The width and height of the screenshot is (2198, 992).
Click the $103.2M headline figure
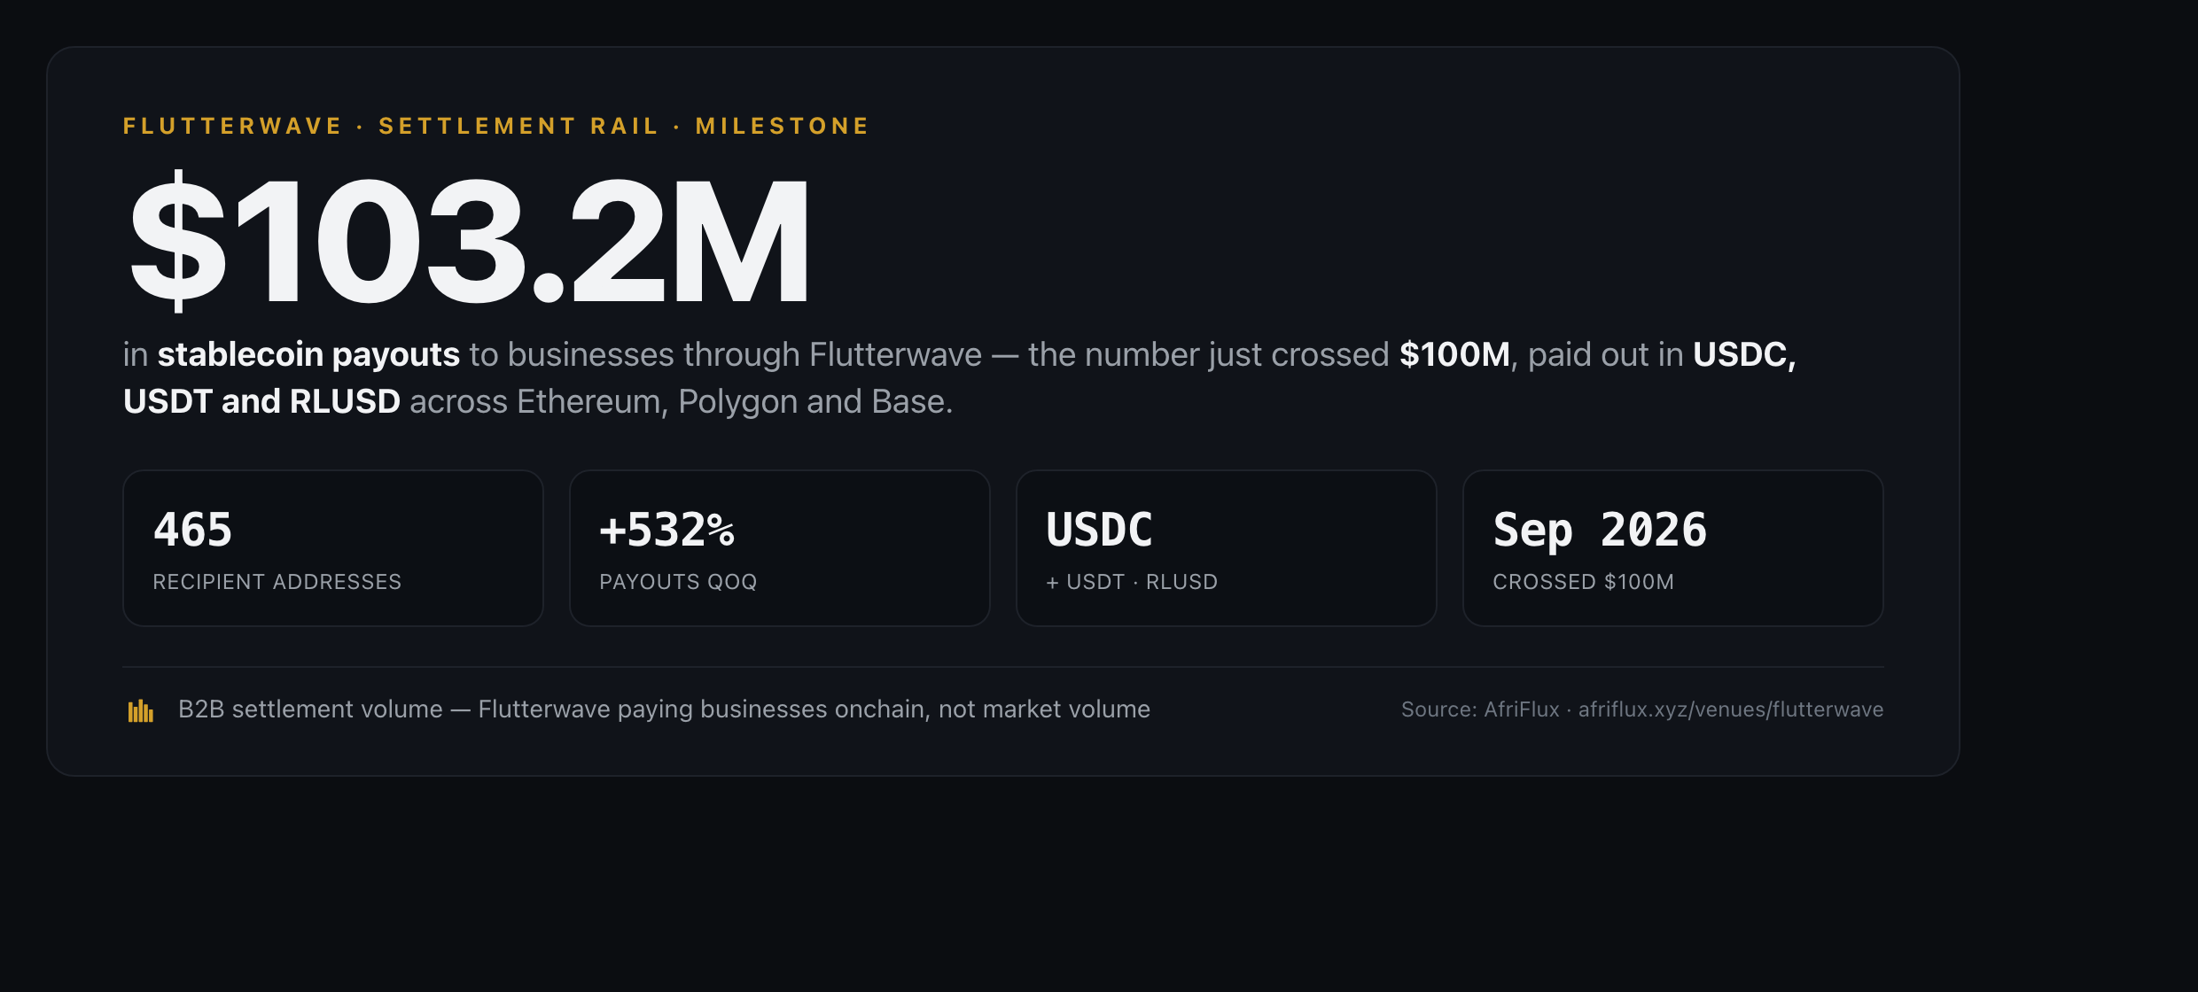[x=470, y=241]
